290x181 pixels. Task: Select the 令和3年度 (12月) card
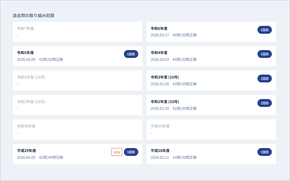tap(77, 80)
